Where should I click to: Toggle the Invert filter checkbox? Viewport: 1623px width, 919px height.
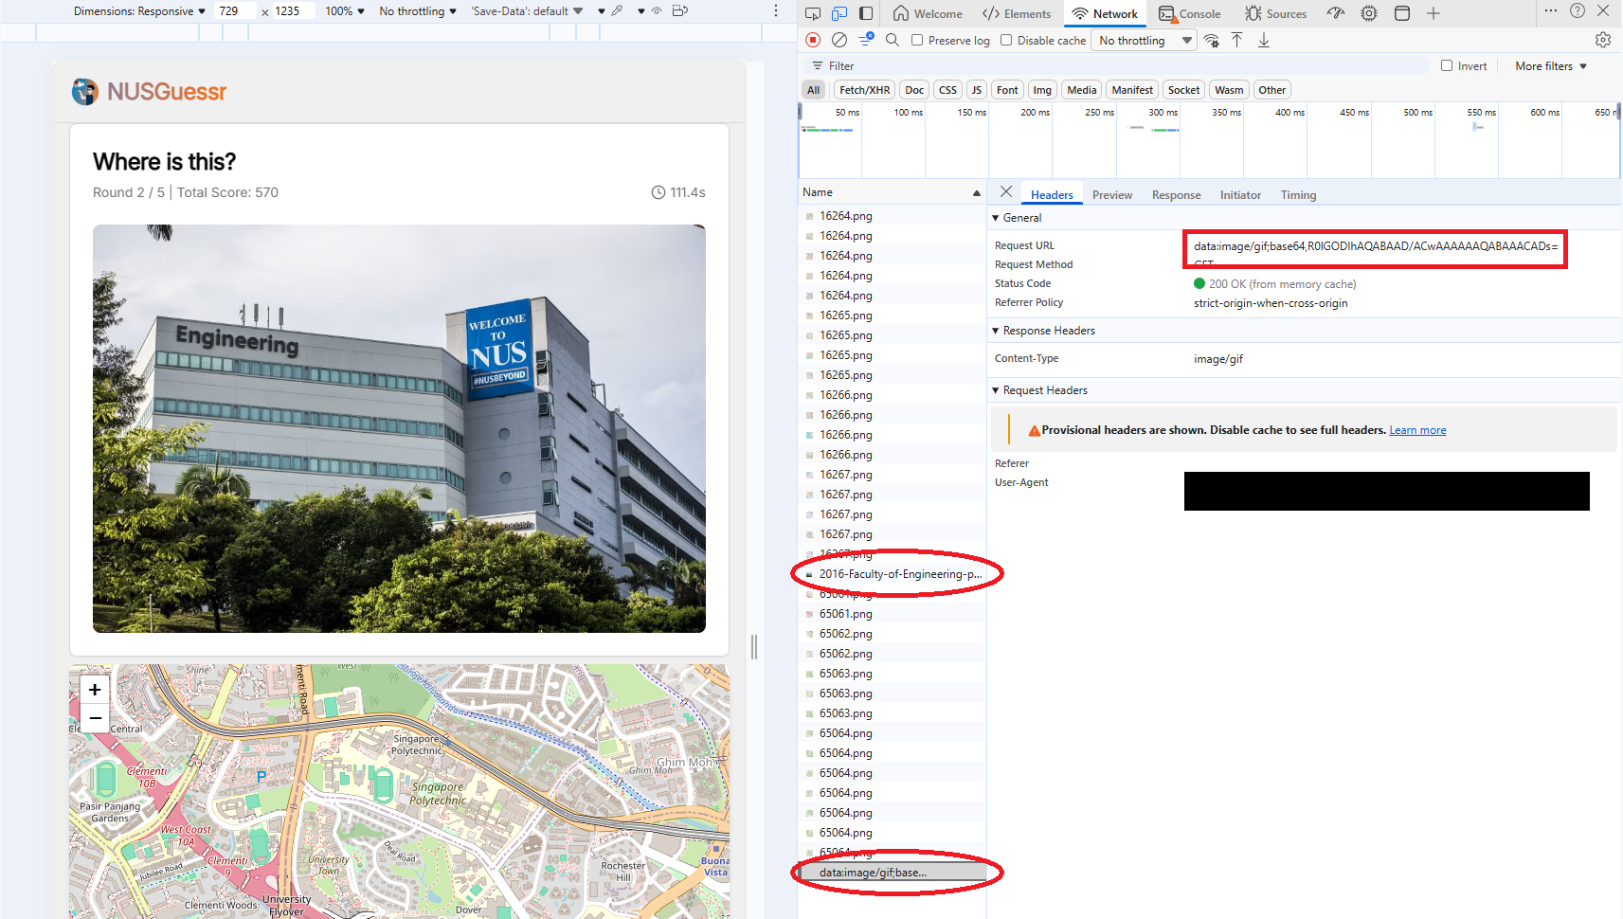coord(1447,65)
